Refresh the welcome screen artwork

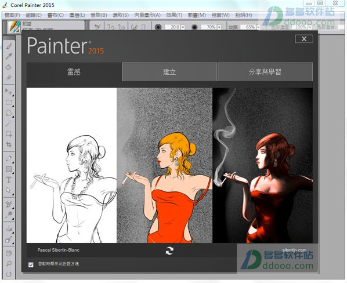169,251
